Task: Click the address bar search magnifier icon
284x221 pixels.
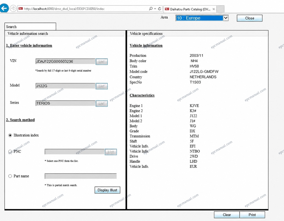Action: click(x=150, y=9)
